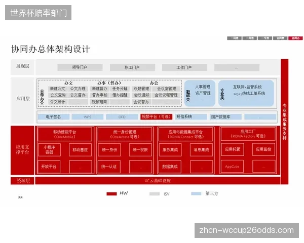Click the 电子签名 box
The image size is (304, 243).
tap(54, 117)
